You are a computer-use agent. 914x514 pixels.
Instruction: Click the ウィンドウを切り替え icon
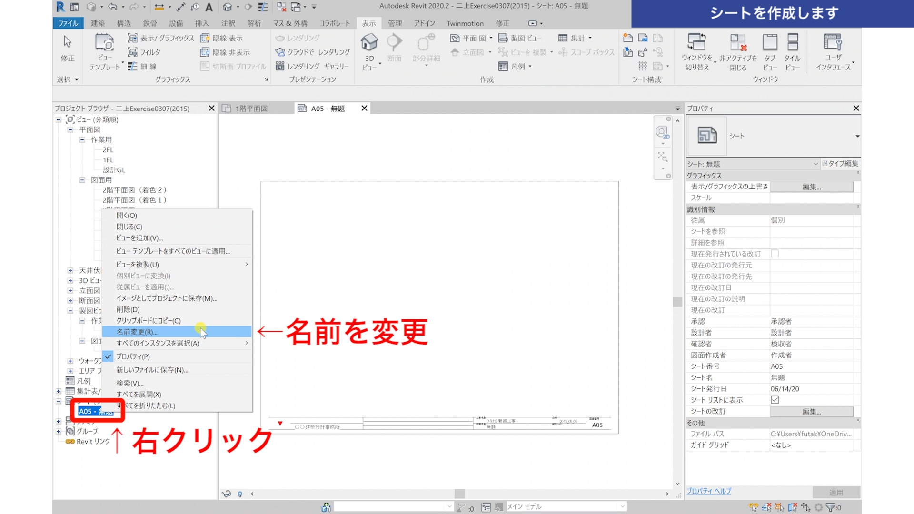point(696,43)
